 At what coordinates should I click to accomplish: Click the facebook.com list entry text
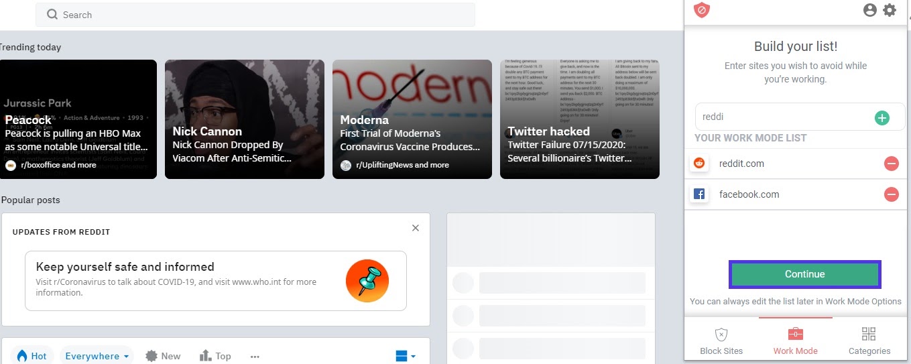coord(749,194)
